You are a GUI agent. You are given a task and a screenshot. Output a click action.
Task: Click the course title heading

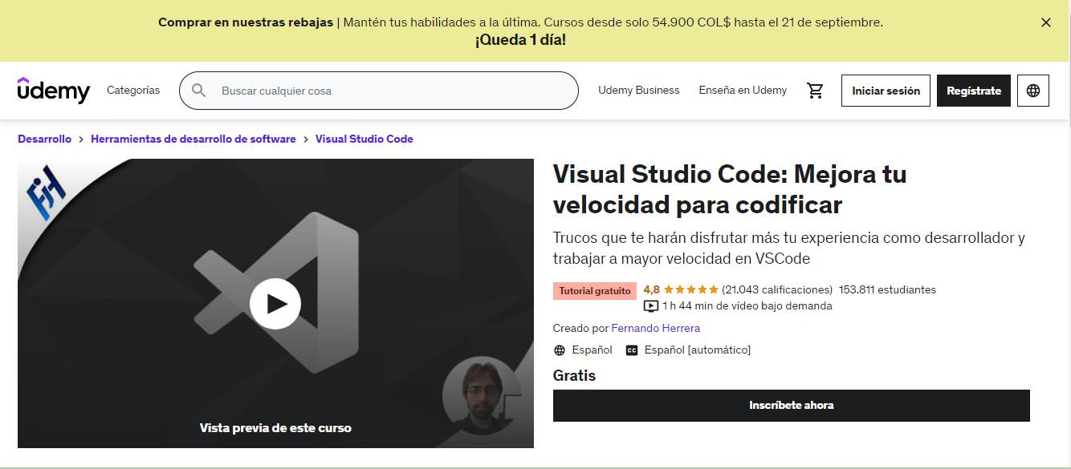pyautogui.click(x=730, y=189)
